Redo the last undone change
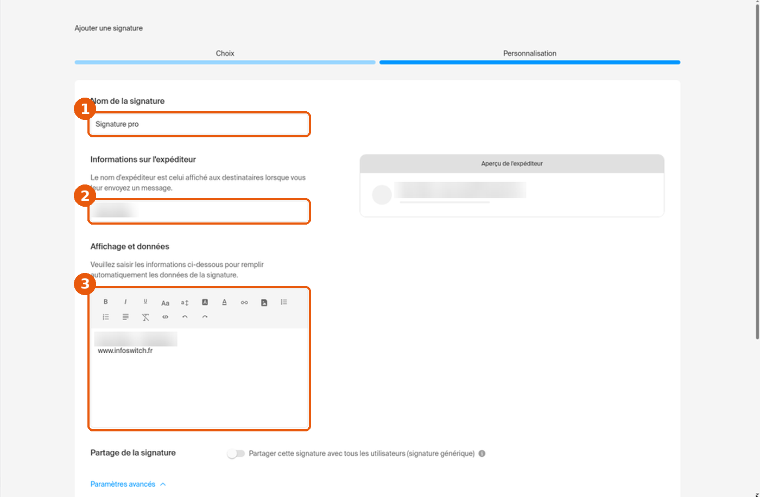This screenshot has width=760, height=497. click(205, 317)
